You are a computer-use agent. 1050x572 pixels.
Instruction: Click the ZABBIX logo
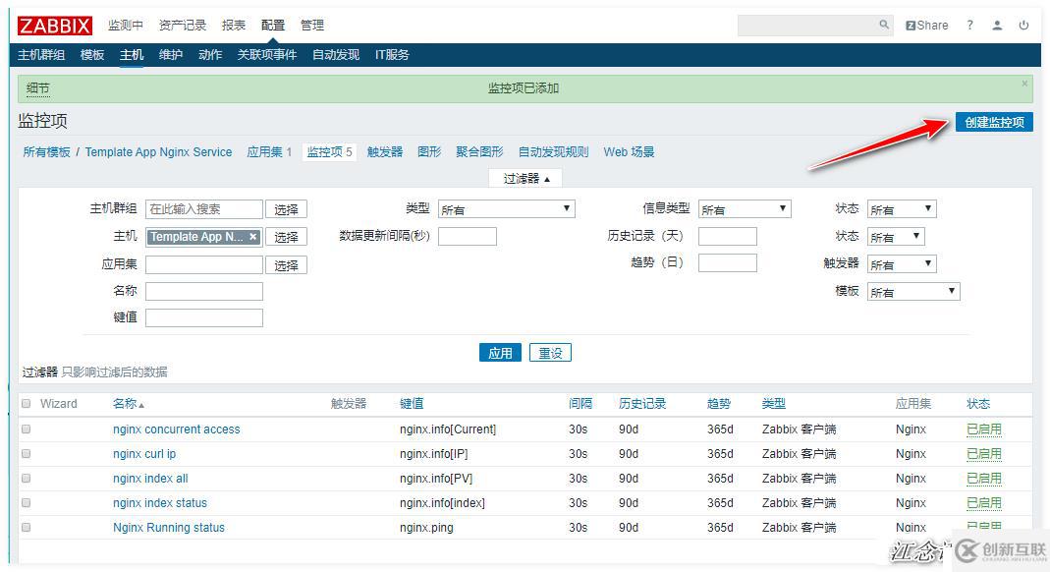[55, 26]
